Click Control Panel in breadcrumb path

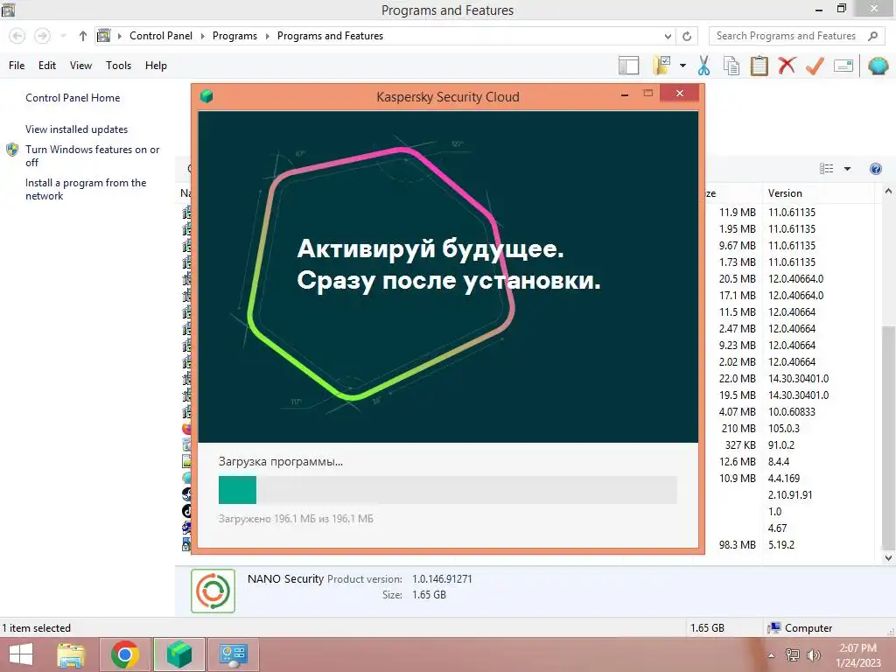click(x=161, y=36)
